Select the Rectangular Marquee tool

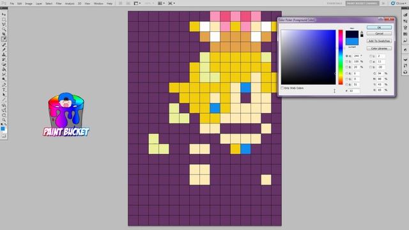(x=4, y=19)
